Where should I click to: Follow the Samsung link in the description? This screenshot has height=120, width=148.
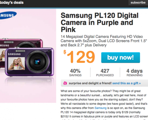[x=101, y=108]
